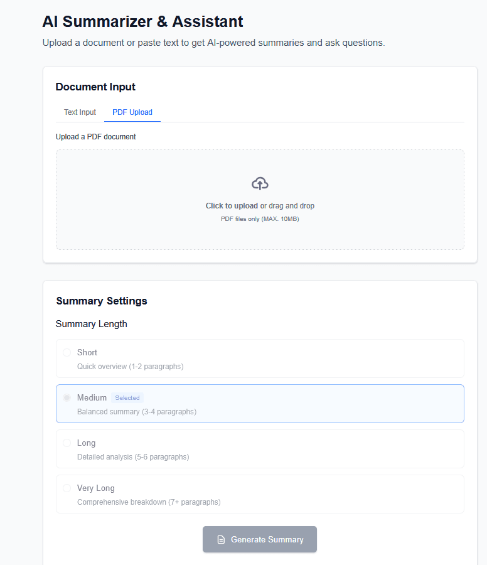Click the AI Summarizer & Assistant heading
The height and width of the screenshot is (565, 487).
click(x=142, y=21)
